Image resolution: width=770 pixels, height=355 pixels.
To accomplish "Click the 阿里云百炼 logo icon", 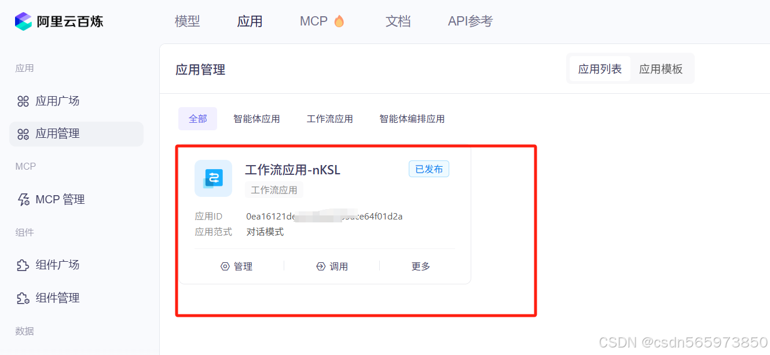I will (x=24, y=21).
